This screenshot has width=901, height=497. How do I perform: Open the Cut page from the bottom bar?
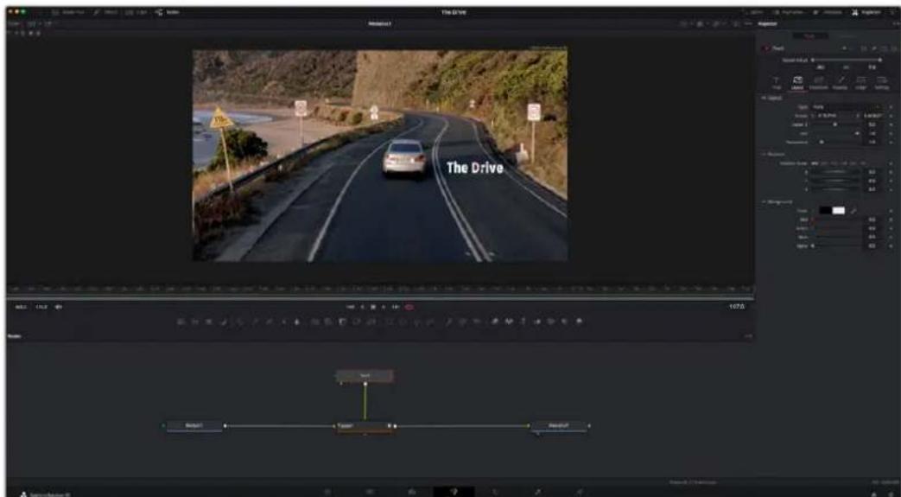click(371, 491)
